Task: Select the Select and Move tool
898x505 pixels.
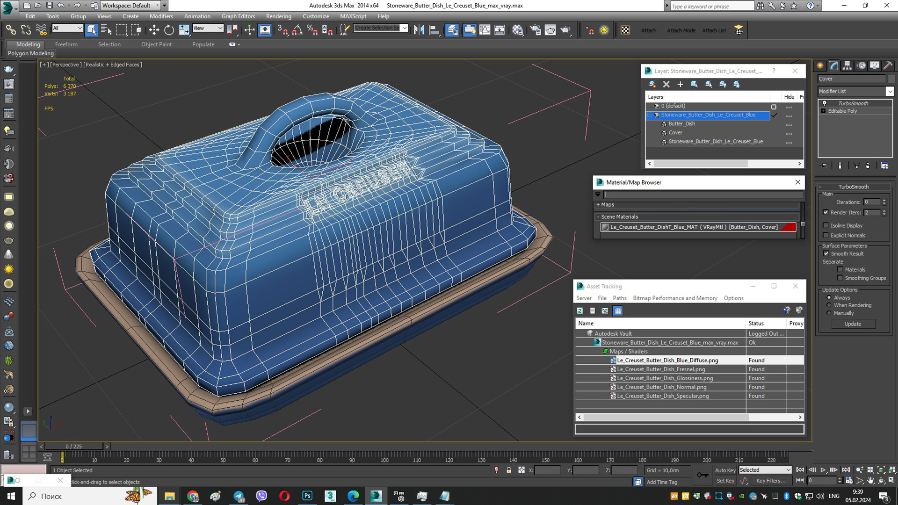Action: pos(154,30)
